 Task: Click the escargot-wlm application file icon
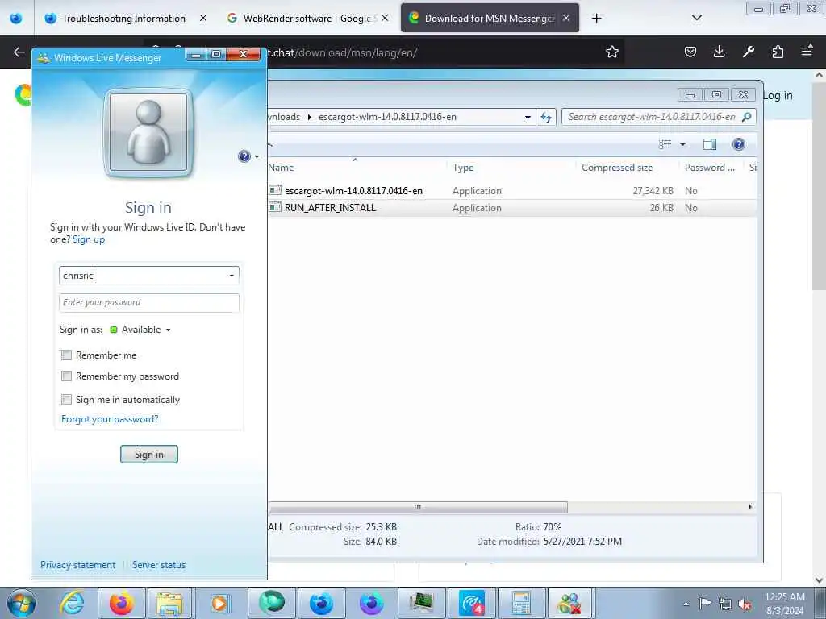click(x=275, y=190)
